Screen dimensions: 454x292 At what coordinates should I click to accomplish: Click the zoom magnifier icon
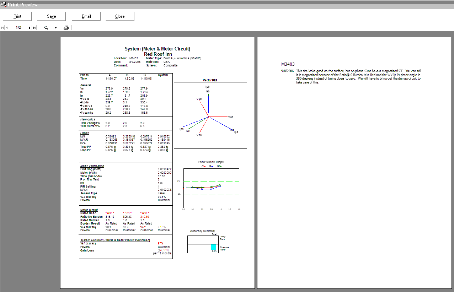[46, 28]
